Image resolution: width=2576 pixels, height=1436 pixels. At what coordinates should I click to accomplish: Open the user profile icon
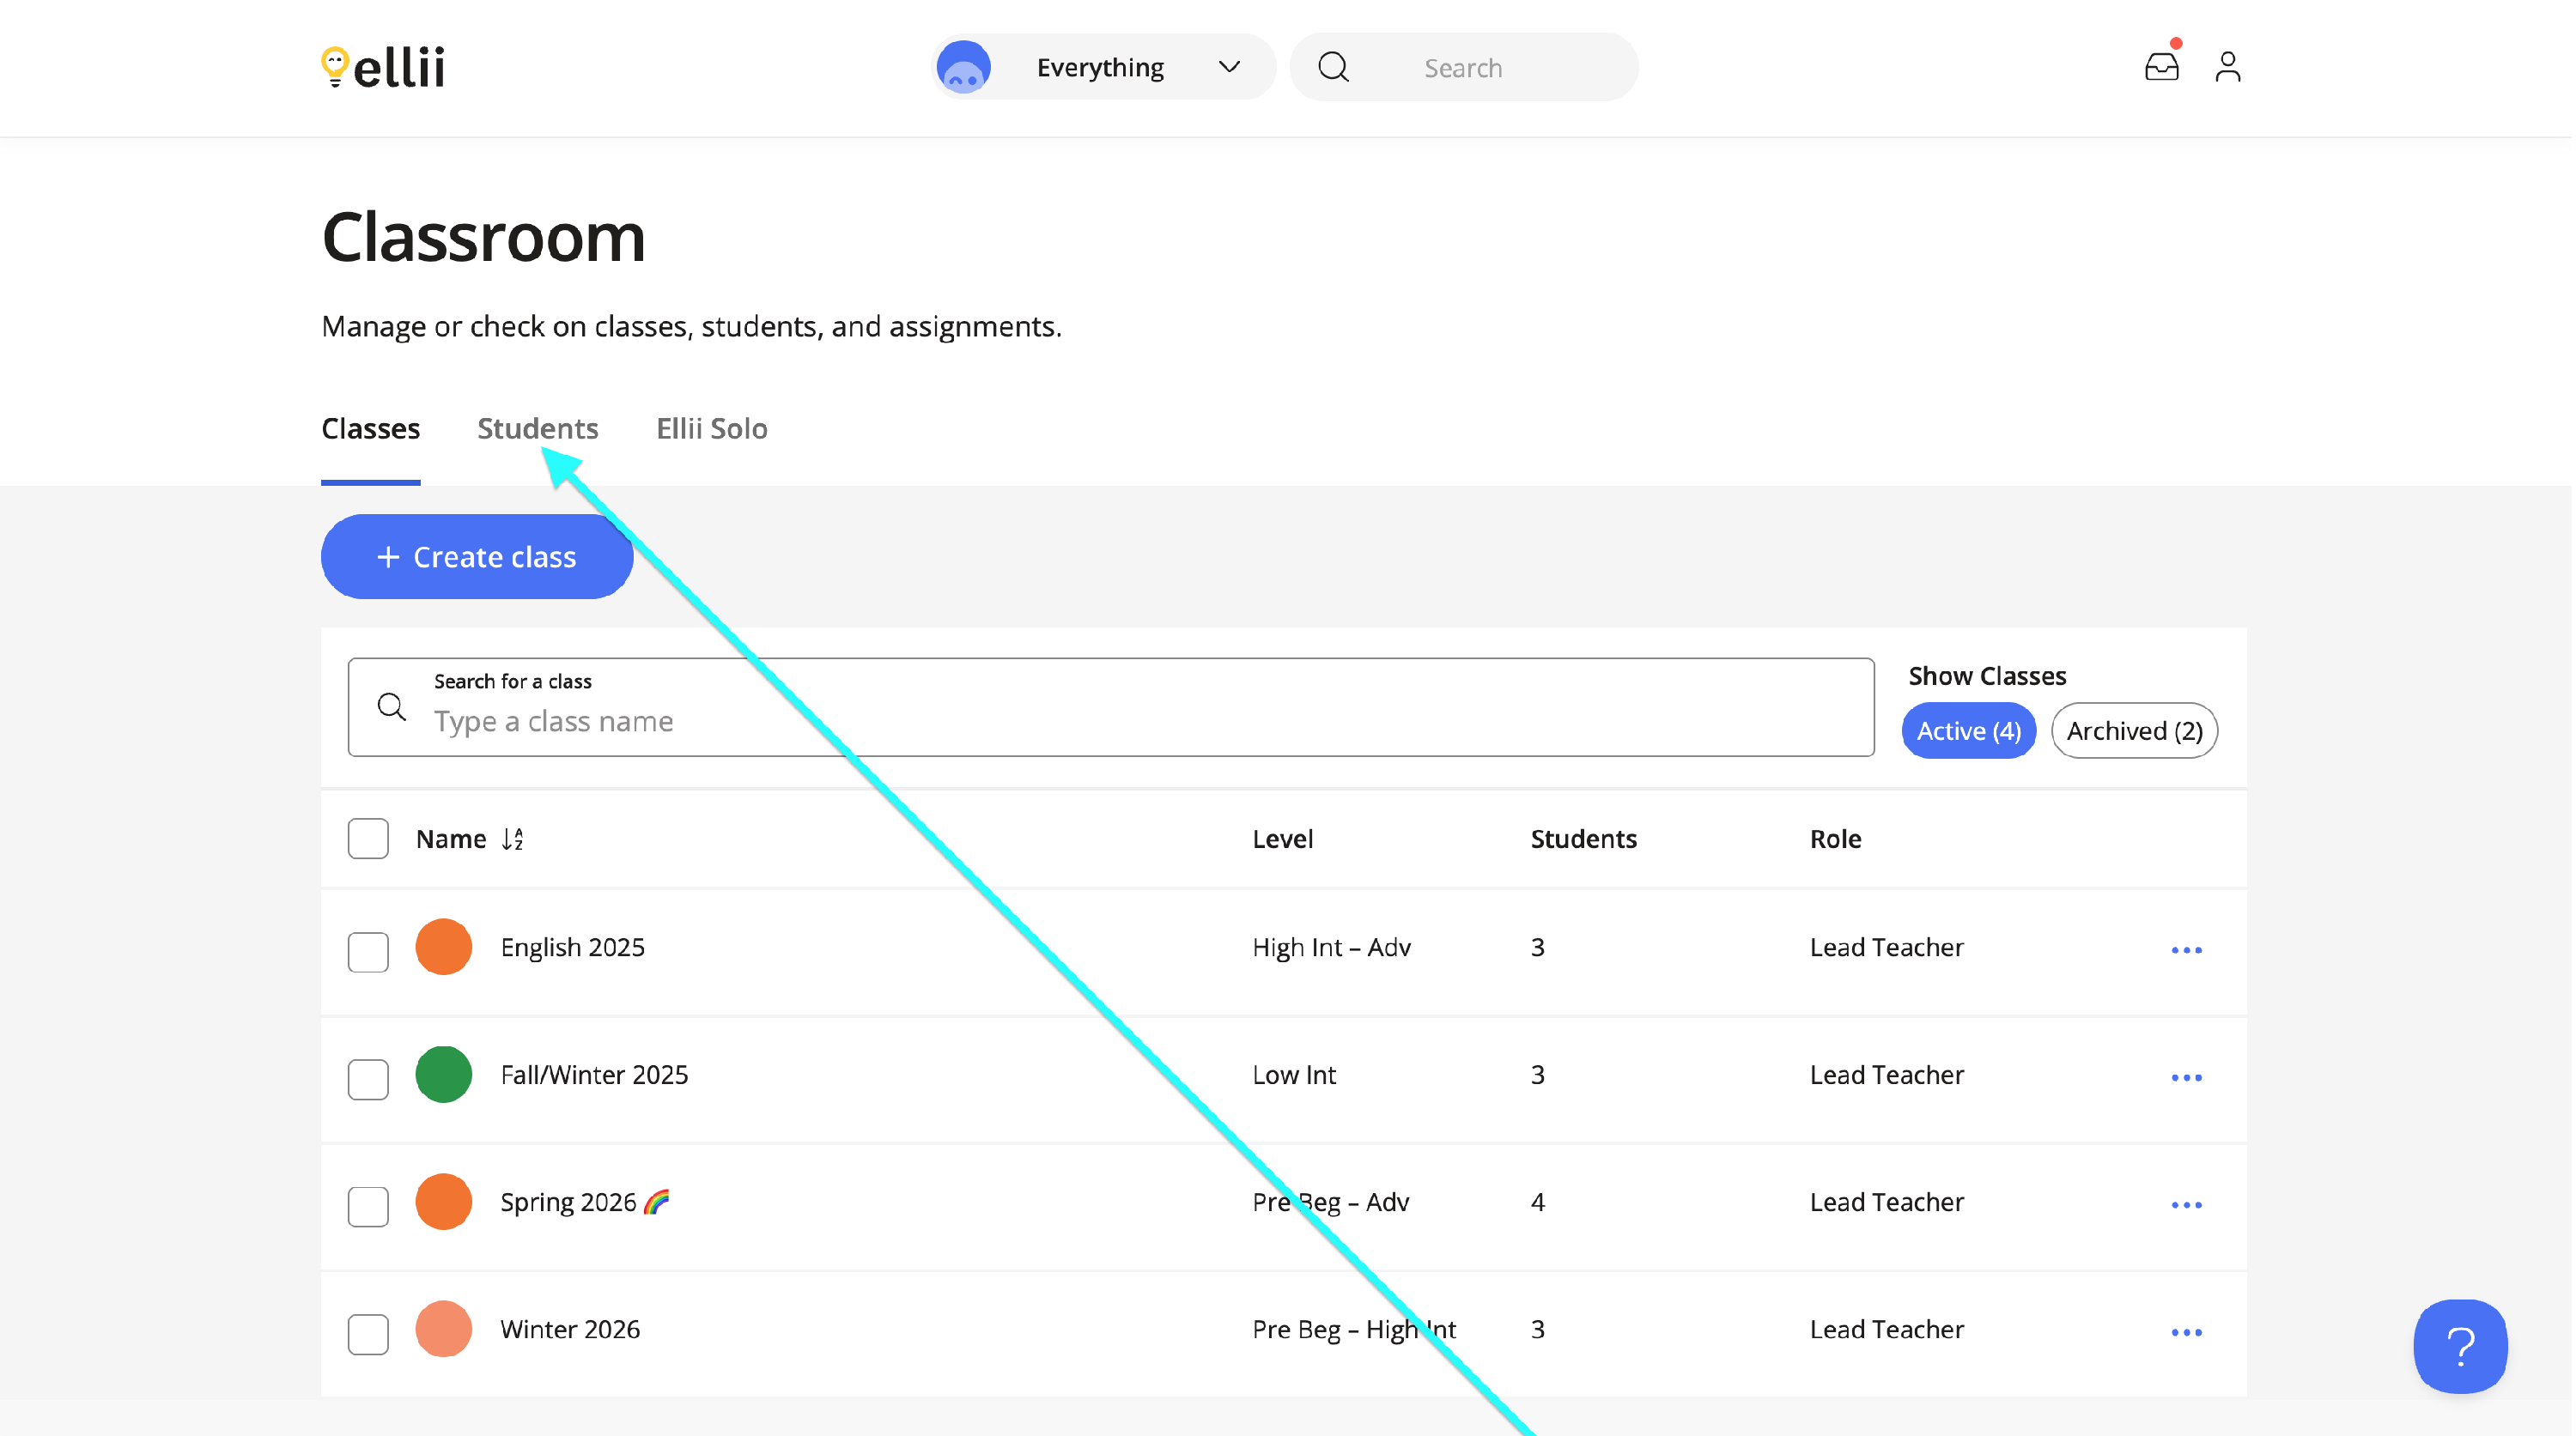tap(2227, 67)
